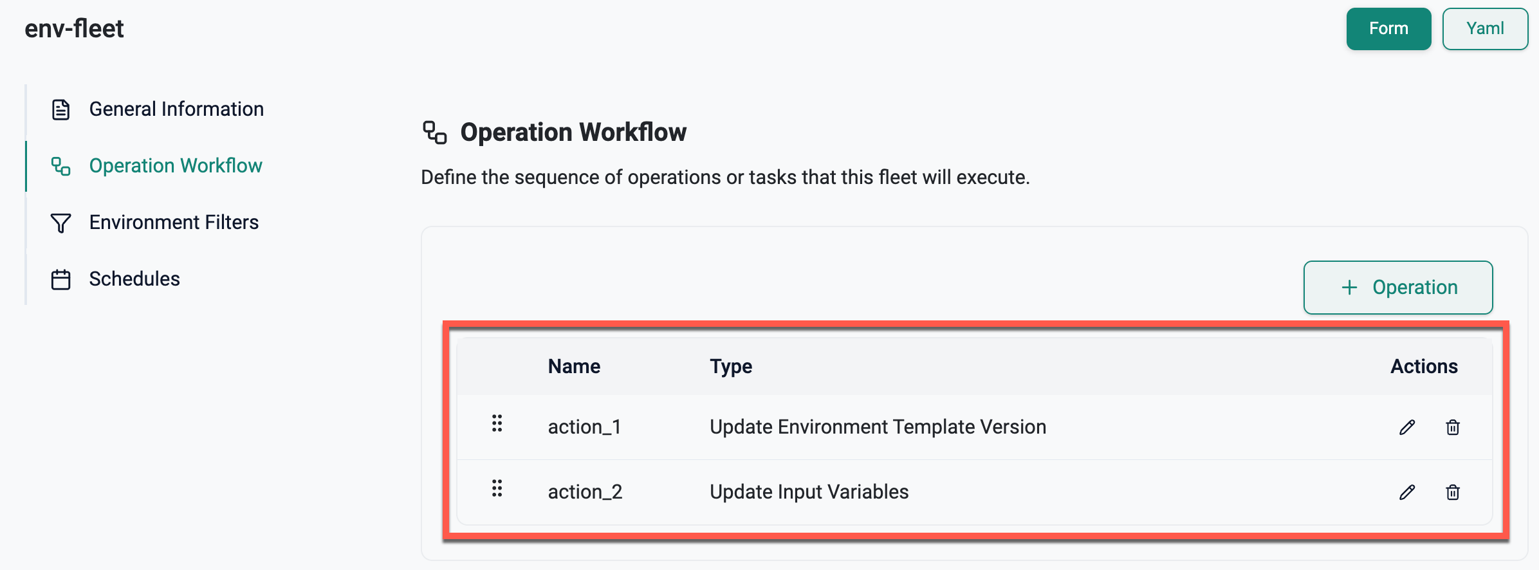The width and height of the screenshot is (1539, 570).
Task: Click the drag handle for action_2
Action: coord(497,488)
